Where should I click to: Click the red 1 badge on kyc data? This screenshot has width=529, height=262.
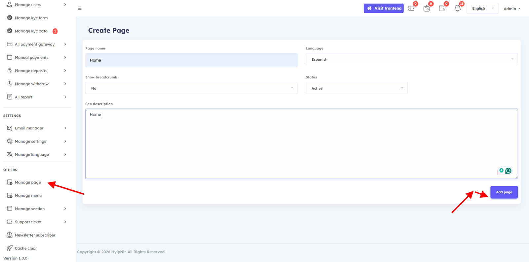click(55, 31)
